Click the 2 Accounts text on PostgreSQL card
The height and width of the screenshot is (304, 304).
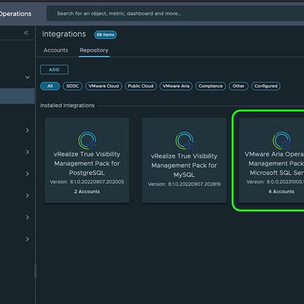(87, 192)
